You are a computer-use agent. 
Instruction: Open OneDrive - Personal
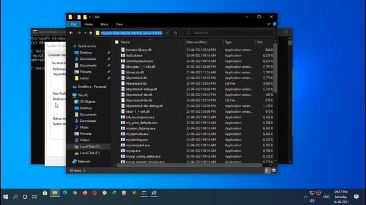[91, 87]
